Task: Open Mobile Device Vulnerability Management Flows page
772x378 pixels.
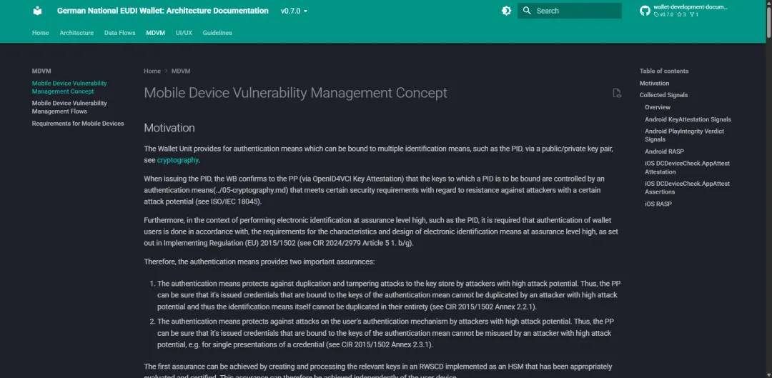Action: pos(69,107)
